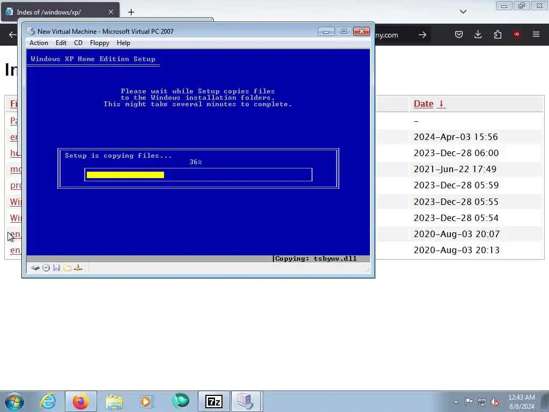This screenshot has width=549, height=412.
Task: Switch to 7-Zip in the taskbar
Action: pyautogui.click(x=213, y=401)
